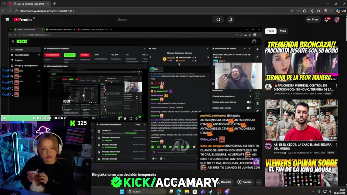Expand Chat de solo-seguidores chevron in video

click(250, 96)
